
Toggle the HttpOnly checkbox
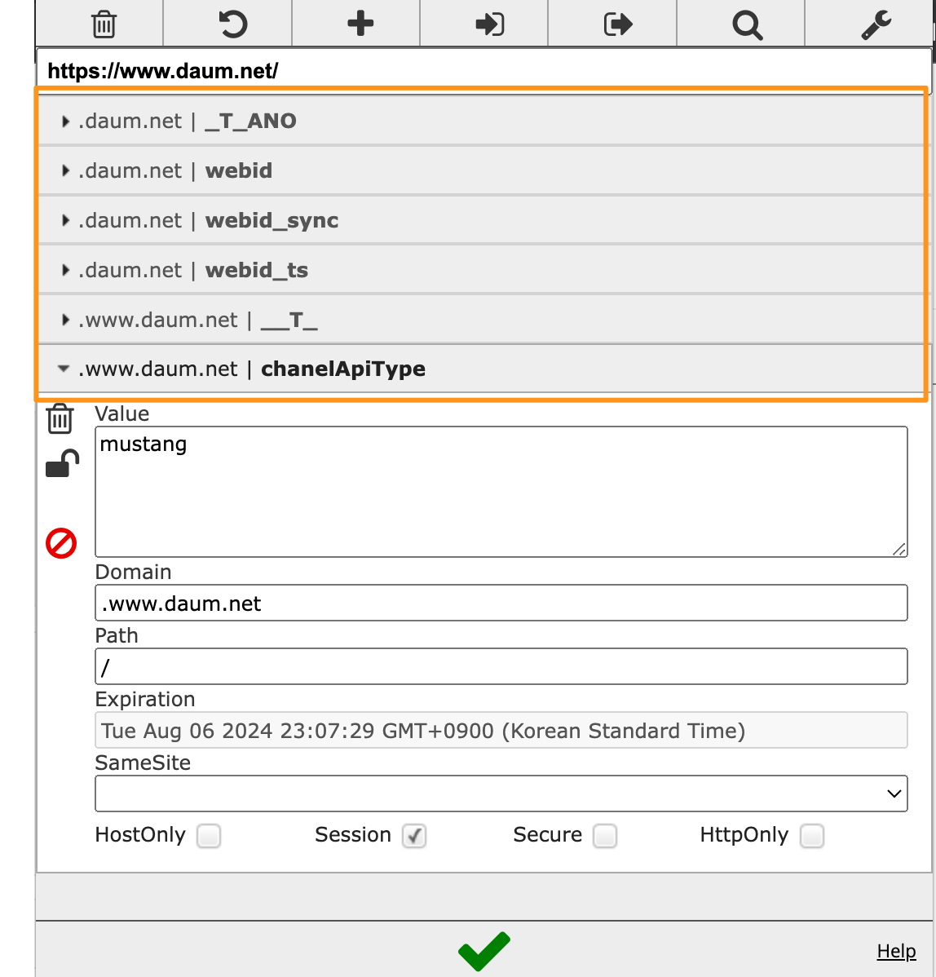tap(811, 836)
